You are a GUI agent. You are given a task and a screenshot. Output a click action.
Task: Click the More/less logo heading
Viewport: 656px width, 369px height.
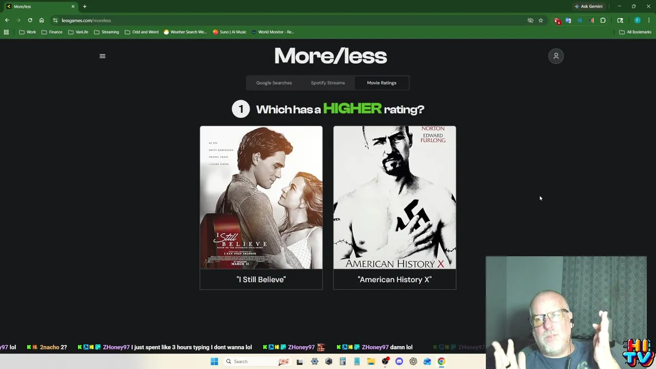[331, 56]
